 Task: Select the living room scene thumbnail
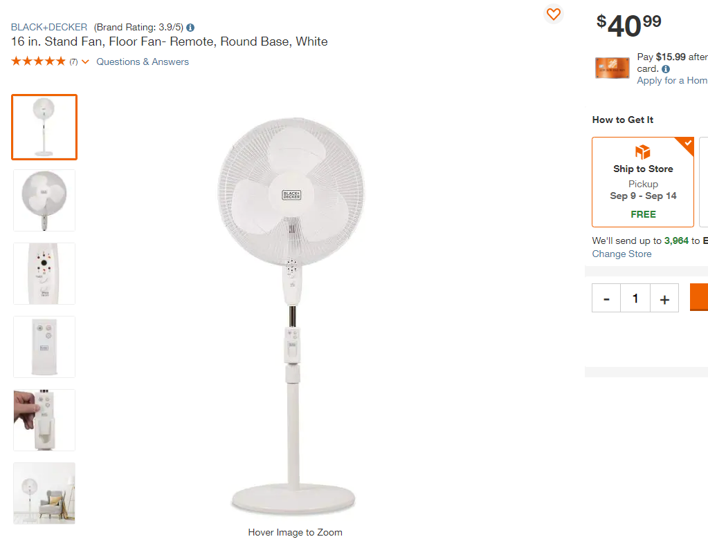[44, 493]
